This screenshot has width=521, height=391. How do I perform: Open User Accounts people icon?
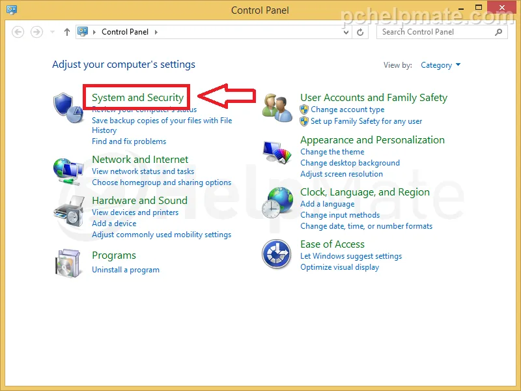277,108
